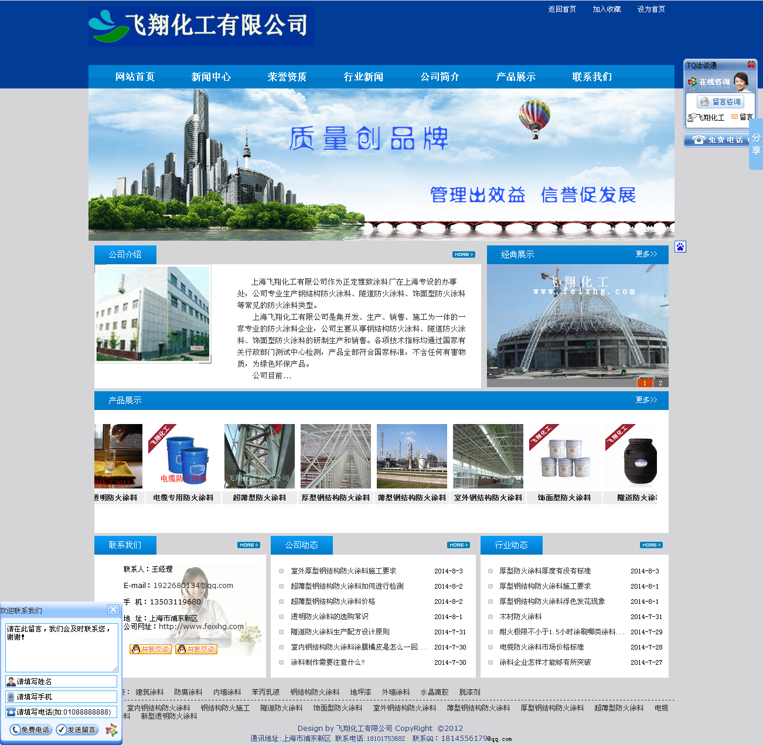Open the 室外钢结构防火涂料 product thumbnail
The height and width of the screenshot is (745, 763).
[488, 456]
